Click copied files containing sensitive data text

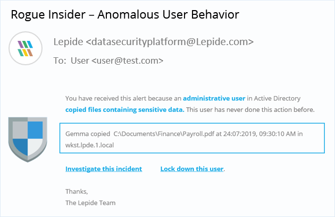[x=125, y=110]
